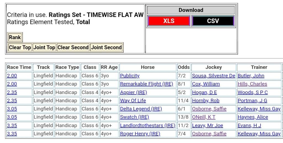Open the Landlordtothestars (IRE) link
Viewport: 283px width, 143px height.
pos(148,126)
